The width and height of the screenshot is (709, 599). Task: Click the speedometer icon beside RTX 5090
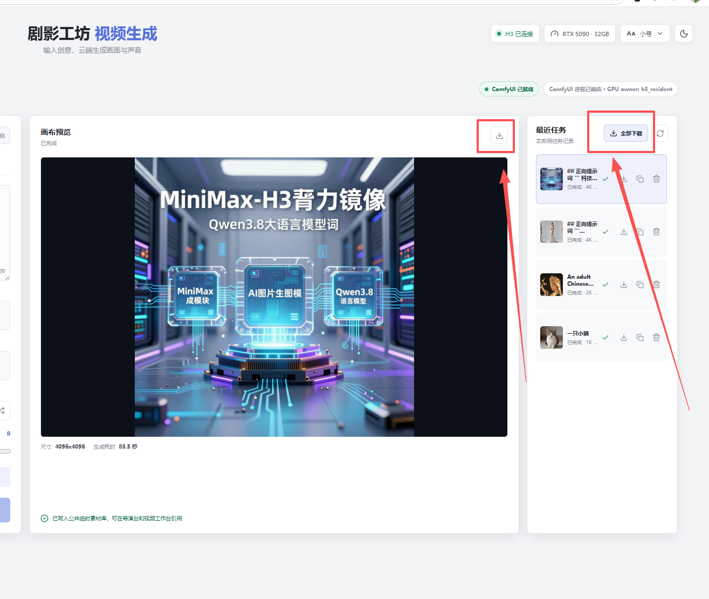tap(554, 34)
